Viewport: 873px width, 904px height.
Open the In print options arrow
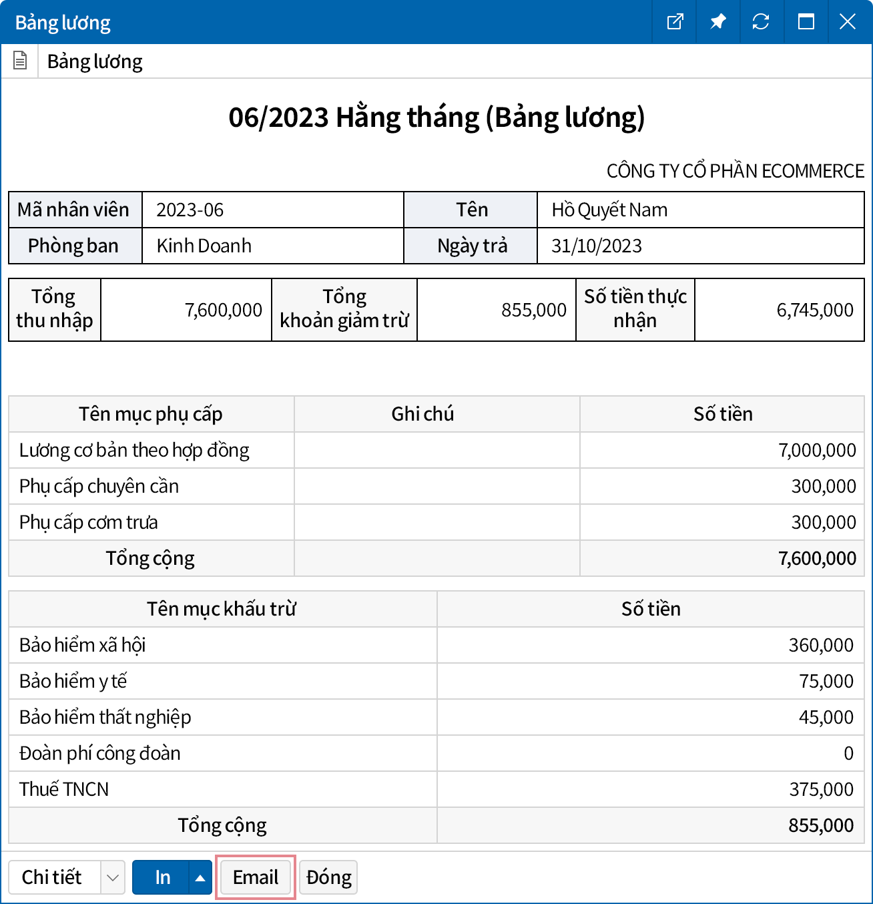pos(200,877)
